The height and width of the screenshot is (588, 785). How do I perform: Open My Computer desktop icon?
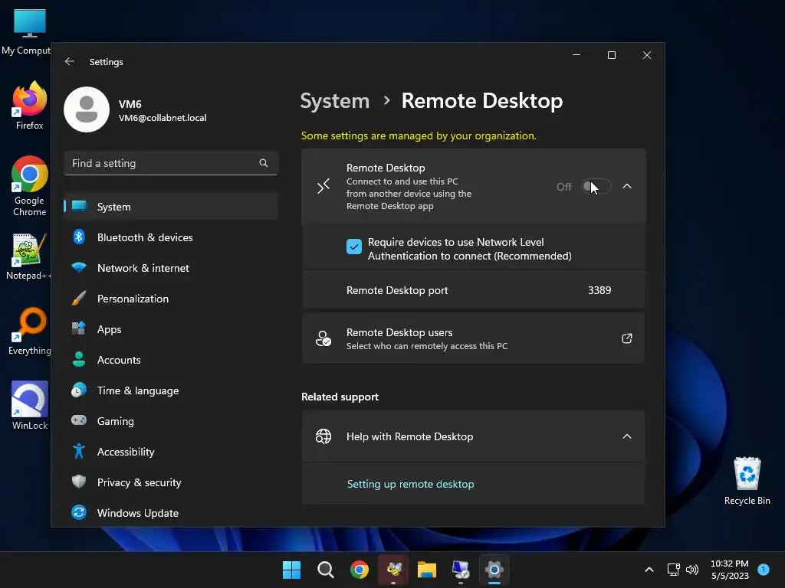coord(26,31)
